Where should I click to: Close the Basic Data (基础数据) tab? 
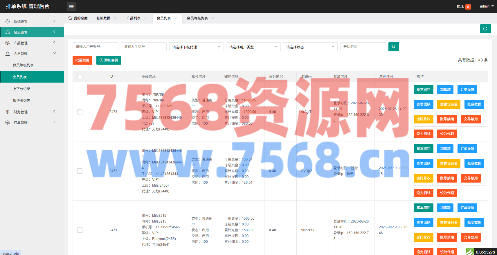click(115, 18)
